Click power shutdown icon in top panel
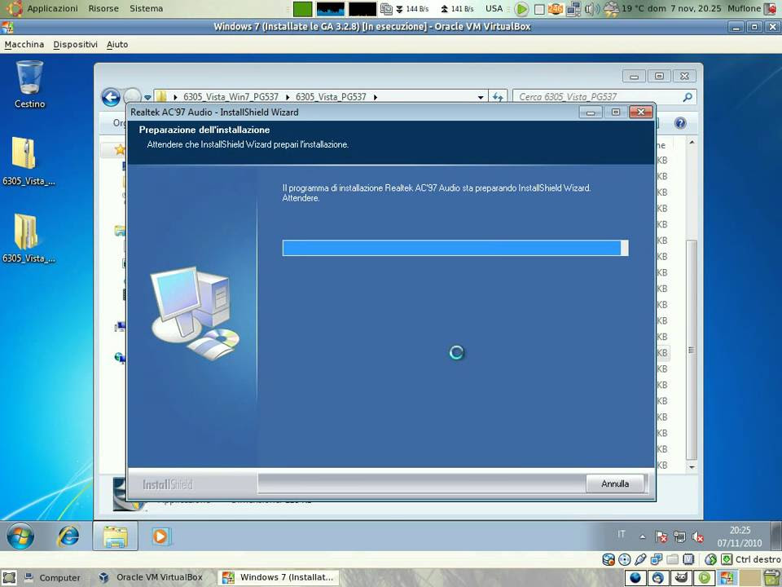This screenshot has width=782, height=587. pos(771,9)
